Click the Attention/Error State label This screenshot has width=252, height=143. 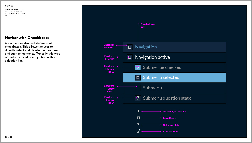pyautogui.click(x=174, y=111)
